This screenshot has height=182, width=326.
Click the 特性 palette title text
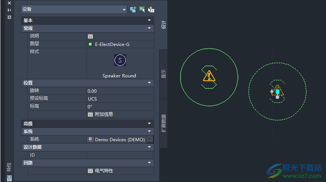click(9, 167)
